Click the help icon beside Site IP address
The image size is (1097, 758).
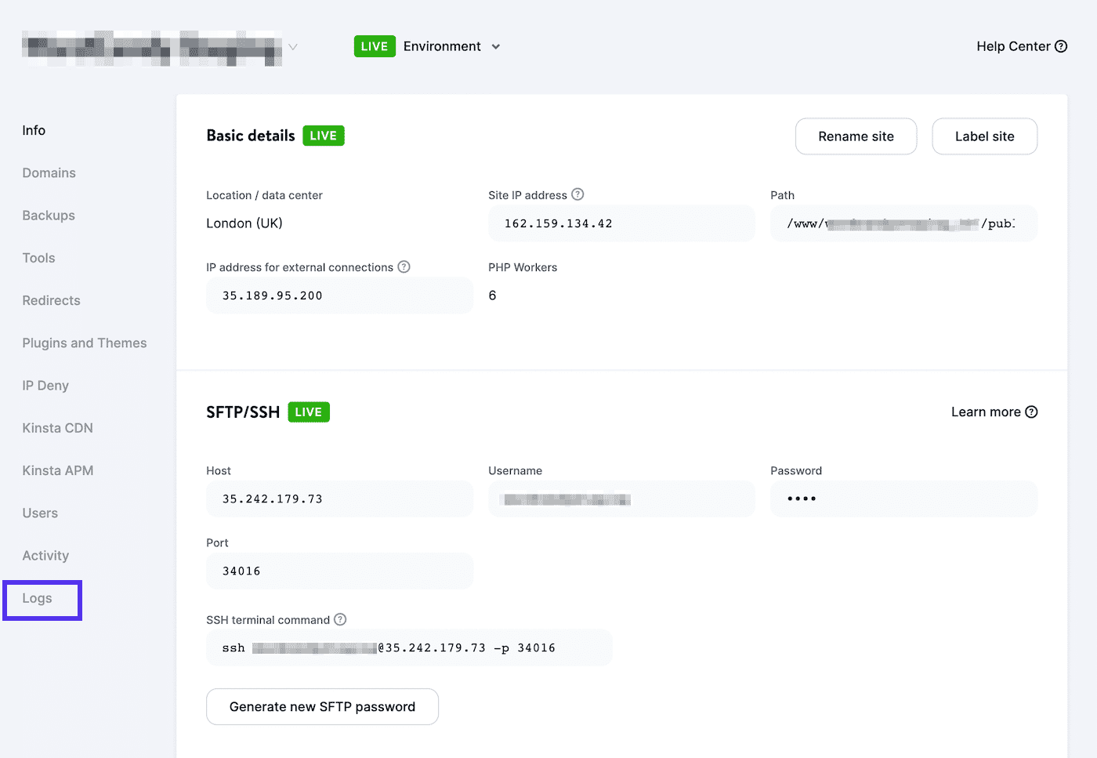click(577, 194)
